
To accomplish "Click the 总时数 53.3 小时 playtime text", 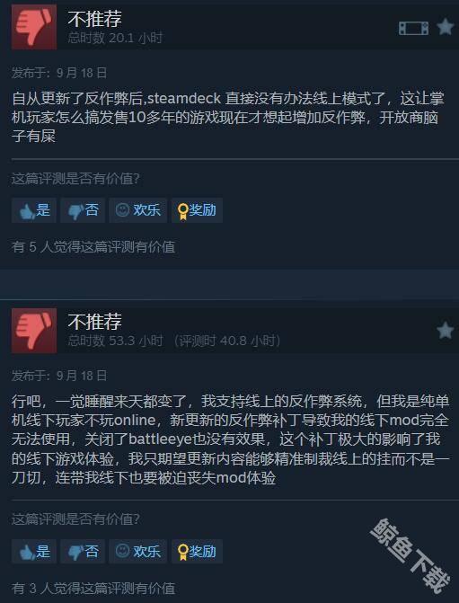I will [x=115, y=341].
